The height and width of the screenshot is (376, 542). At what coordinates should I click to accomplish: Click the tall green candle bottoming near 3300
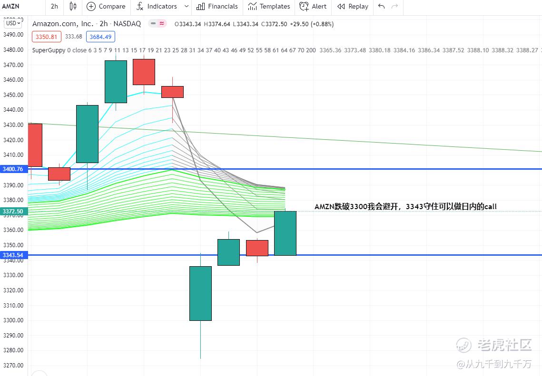pyautogui.click(x=200, y=293)
